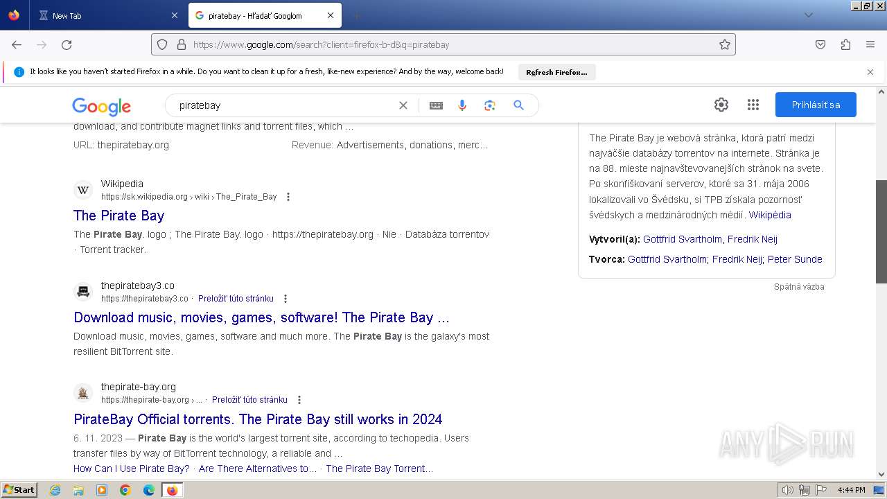The height and width of the screenshot is (499, 887).
Task: Translate the thepiratebay3.co page link
Action: (236, 299)
